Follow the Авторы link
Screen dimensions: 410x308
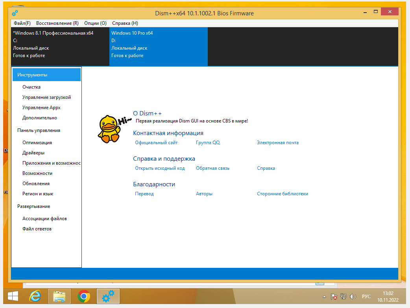204,194
